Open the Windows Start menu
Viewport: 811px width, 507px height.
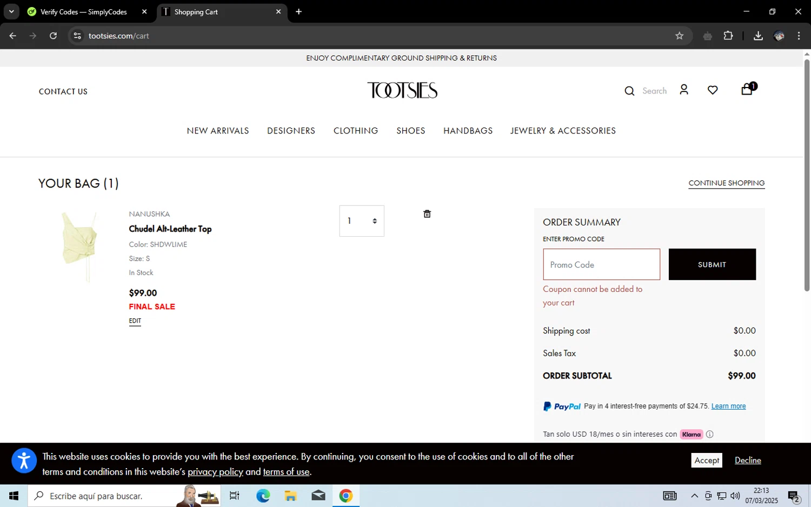[14, 496]
